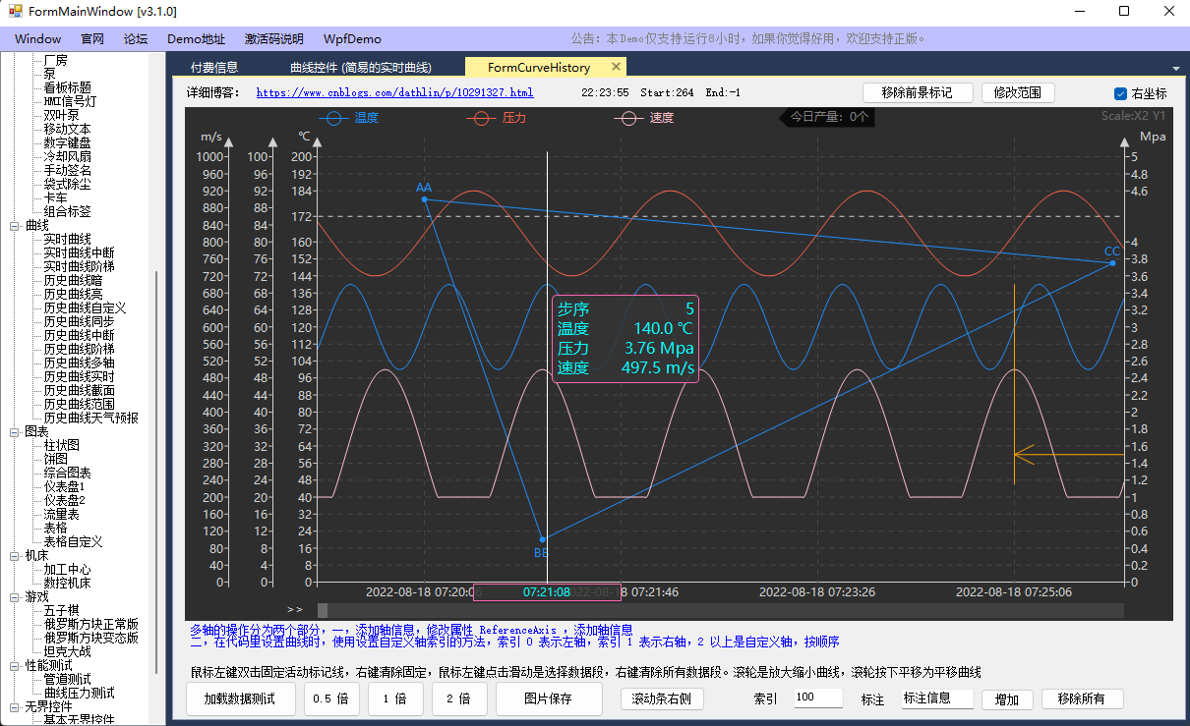The image size is (1190, 726).
Task: Click the 温度 legend marker in the chart
Action: [x=334, y=118]
